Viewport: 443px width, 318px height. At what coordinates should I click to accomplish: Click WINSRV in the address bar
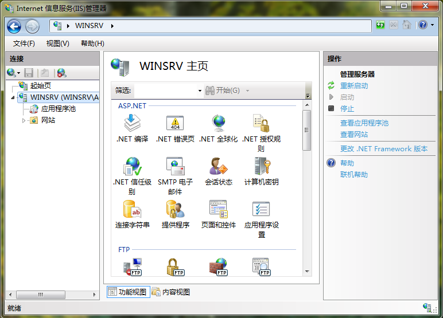89,26
